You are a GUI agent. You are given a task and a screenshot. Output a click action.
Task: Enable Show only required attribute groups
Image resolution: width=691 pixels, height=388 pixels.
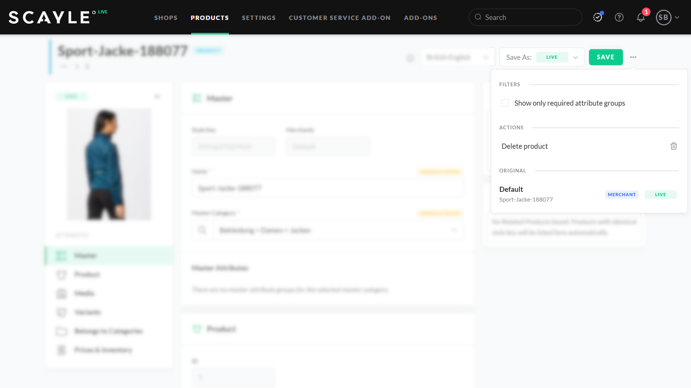click(505, 103)
